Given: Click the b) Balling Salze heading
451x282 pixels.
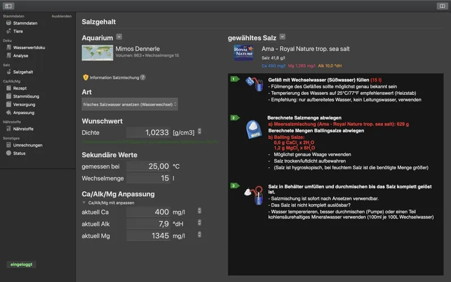Looking at the screenshot, I should [x=286, y=137].
